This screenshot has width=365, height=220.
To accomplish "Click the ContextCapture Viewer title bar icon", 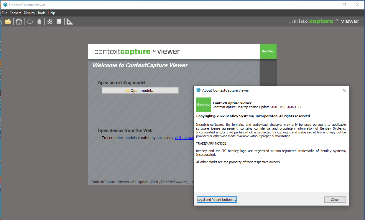I will 5,5.
